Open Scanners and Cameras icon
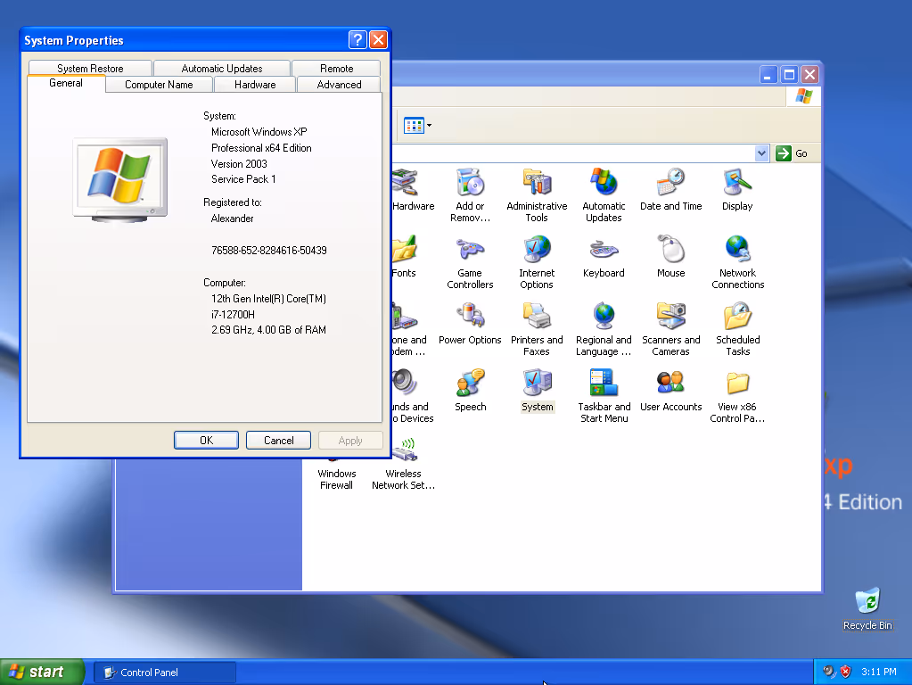912x685 pixels. (670, 329)
